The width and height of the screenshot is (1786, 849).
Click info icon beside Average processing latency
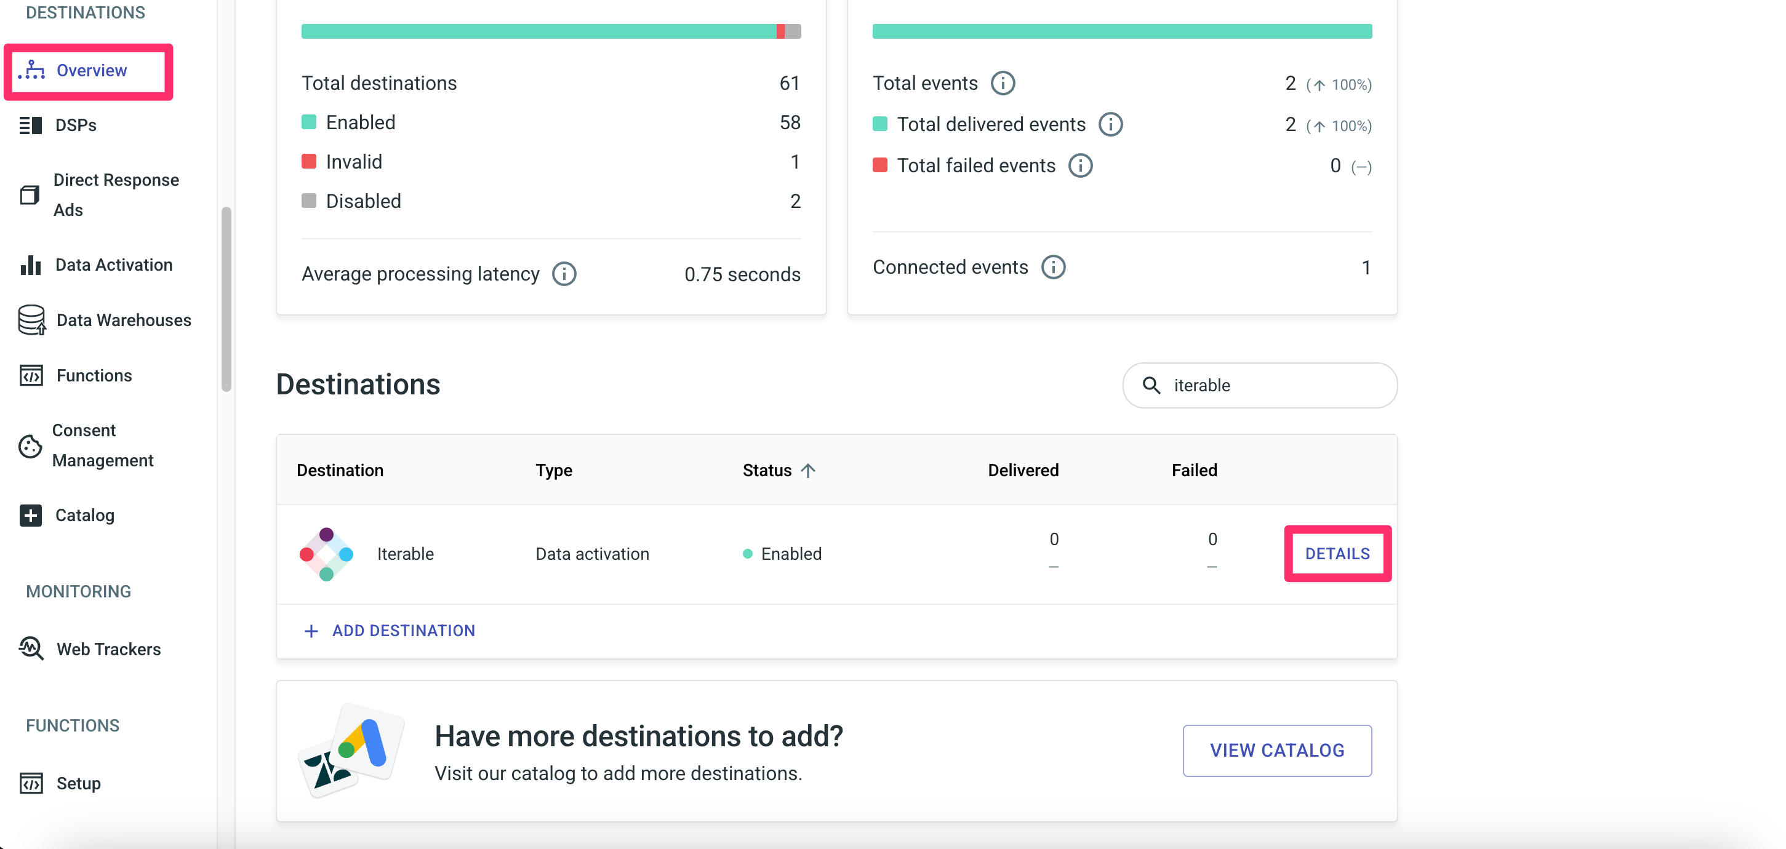click(564, 274)
